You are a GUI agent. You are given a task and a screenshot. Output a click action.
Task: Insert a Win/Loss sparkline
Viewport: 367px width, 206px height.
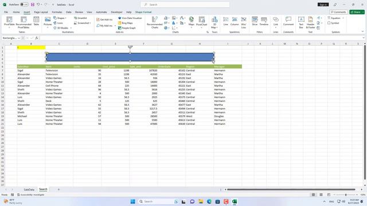pyautogui.click(x=244, y=22)
